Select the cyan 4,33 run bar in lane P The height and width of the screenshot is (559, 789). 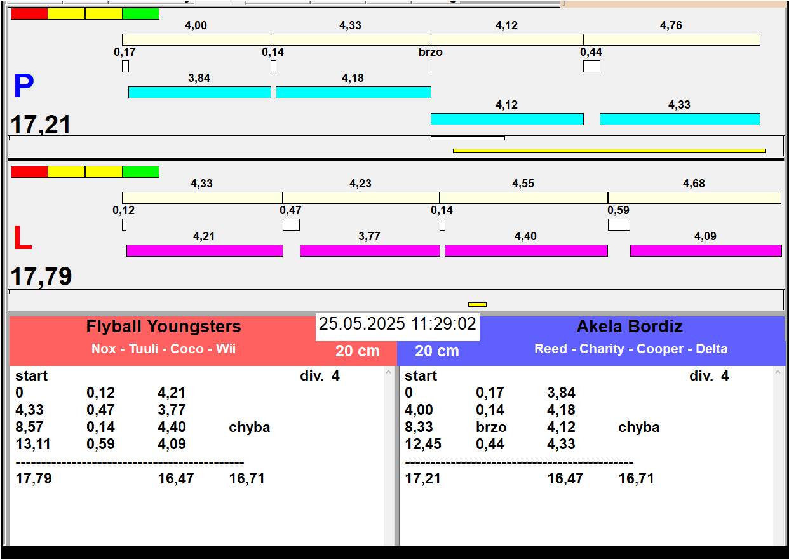[x=679, y=119]
